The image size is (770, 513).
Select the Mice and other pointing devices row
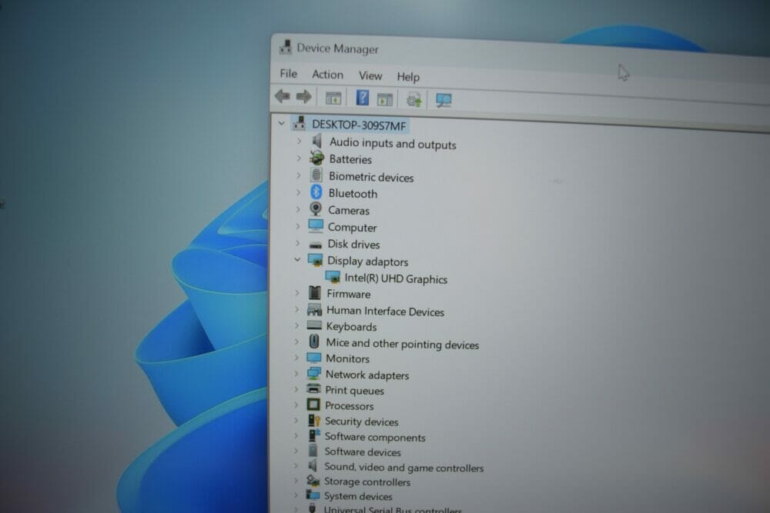402,344
